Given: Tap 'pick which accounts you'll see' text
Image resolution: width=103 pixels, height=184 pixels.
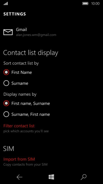Looking at the screenshot, I should point(26,131).
